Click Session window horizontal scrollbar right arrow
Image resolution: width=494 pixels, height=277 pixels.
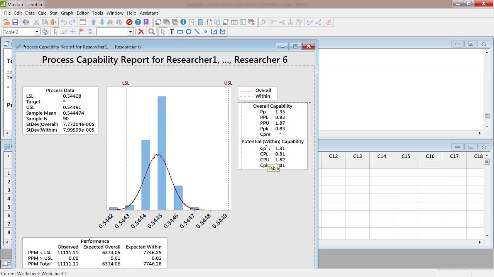pos(480,133)
